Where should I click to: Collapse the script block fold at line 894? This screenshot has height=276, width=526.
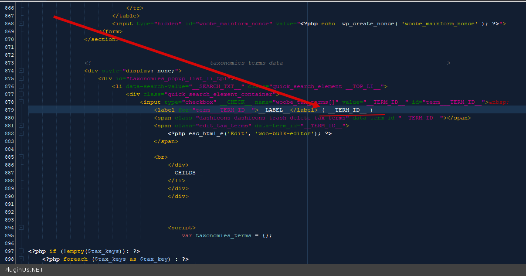tap(21, 228)
